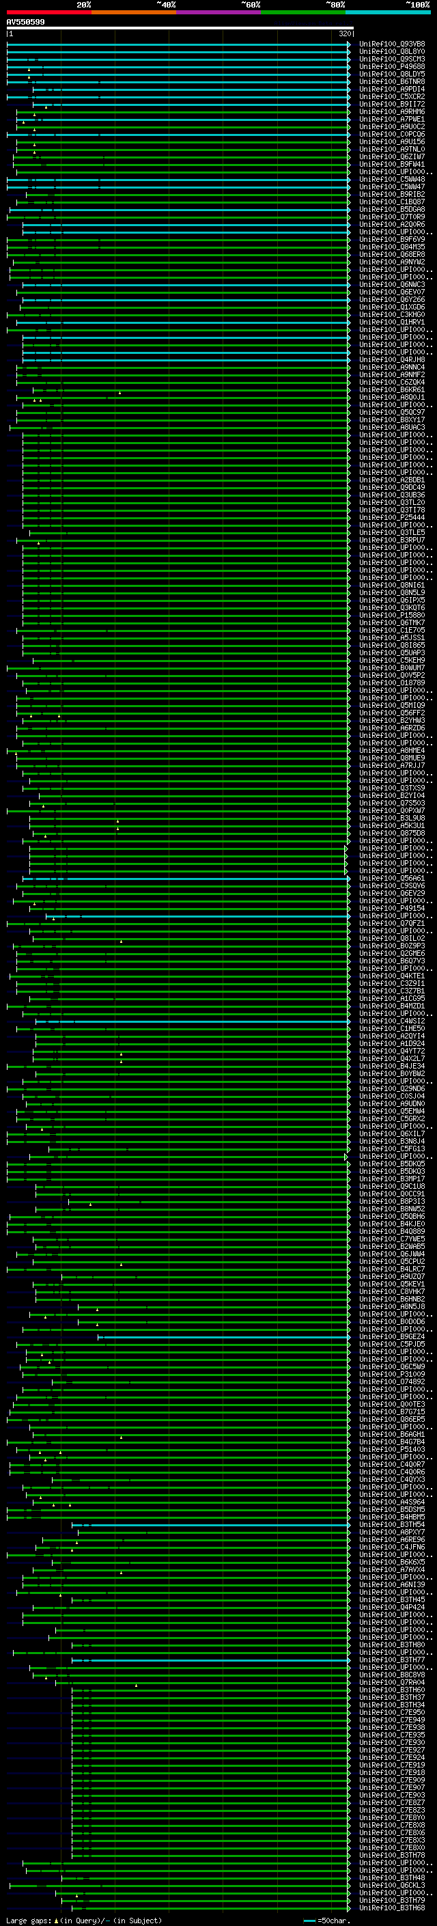Open the UniRef100_Q6IPX5 entry
Screen dimensions: 437x1926
pos(392,601)
